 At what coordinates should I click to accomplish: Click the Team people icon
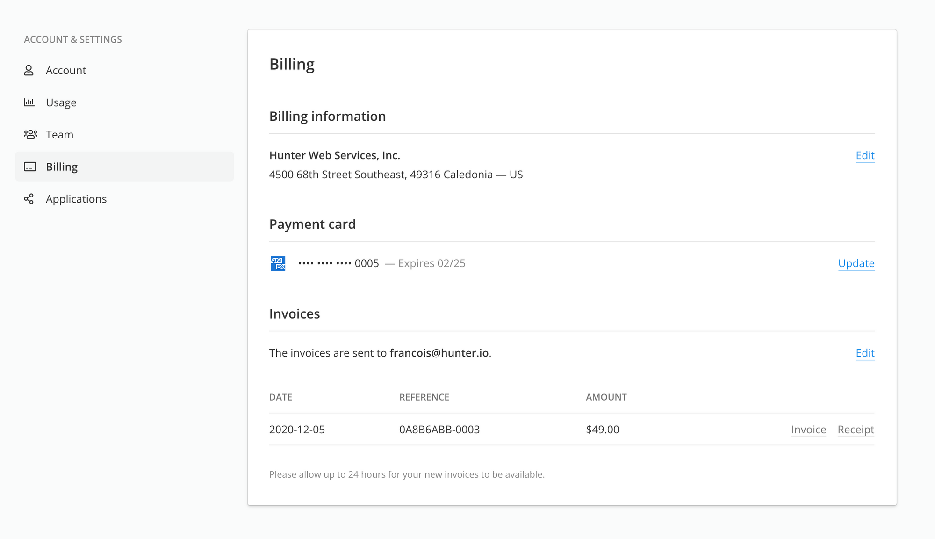[x=30, y=135]
